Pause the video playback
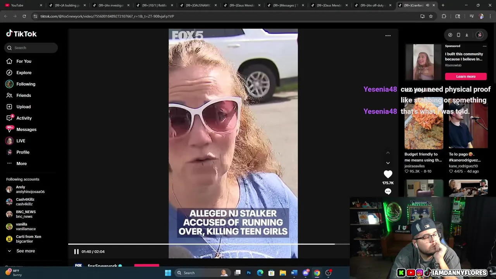 click(x=76, y=251)
